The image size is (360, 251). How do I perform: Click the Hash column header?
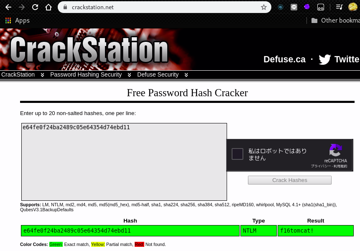click(130, 221)
